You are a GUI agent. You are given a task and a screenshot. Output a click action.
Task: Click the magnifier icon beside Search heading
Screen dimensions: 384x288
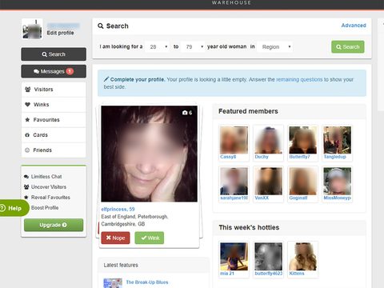(x=101, y=26)
